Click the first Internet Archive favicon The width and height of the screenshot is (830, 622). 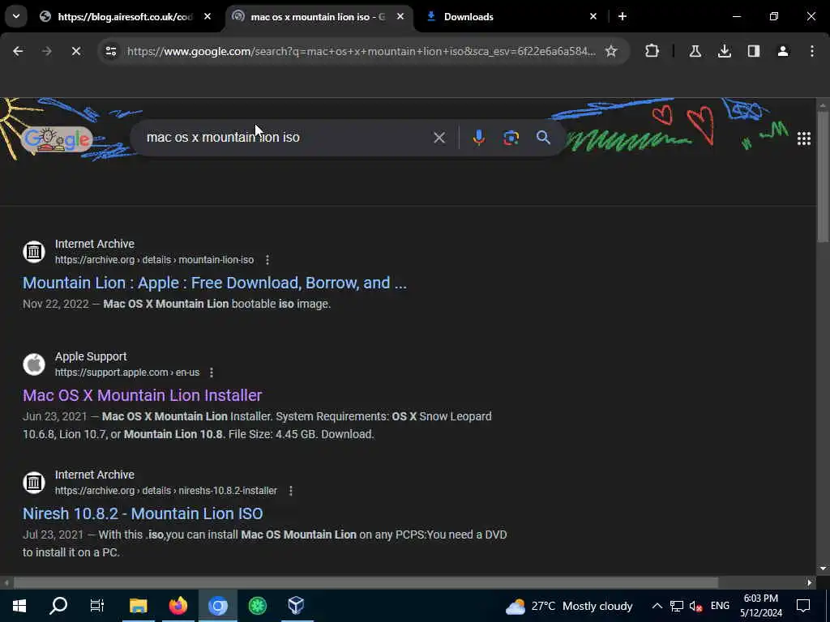34,251
